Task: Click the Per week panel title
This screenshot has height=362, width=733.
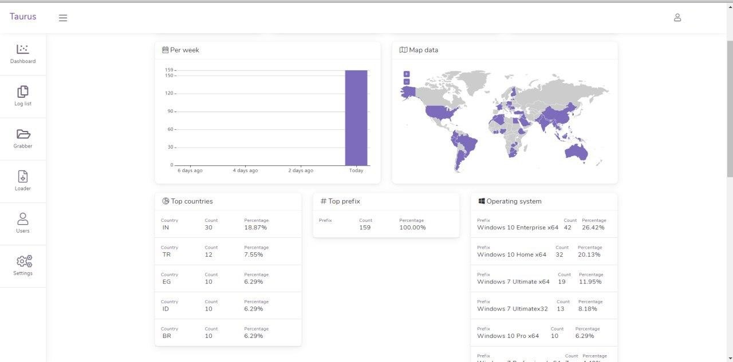Action: (184, 50)
